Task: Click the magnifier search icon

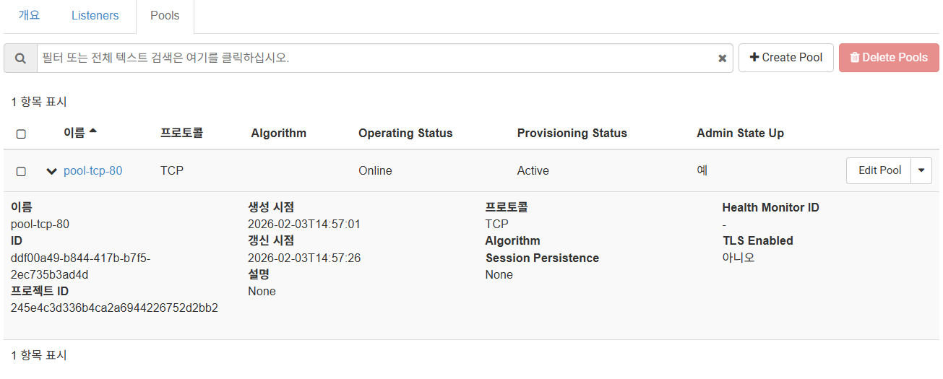Action: (x=21, y=58)
